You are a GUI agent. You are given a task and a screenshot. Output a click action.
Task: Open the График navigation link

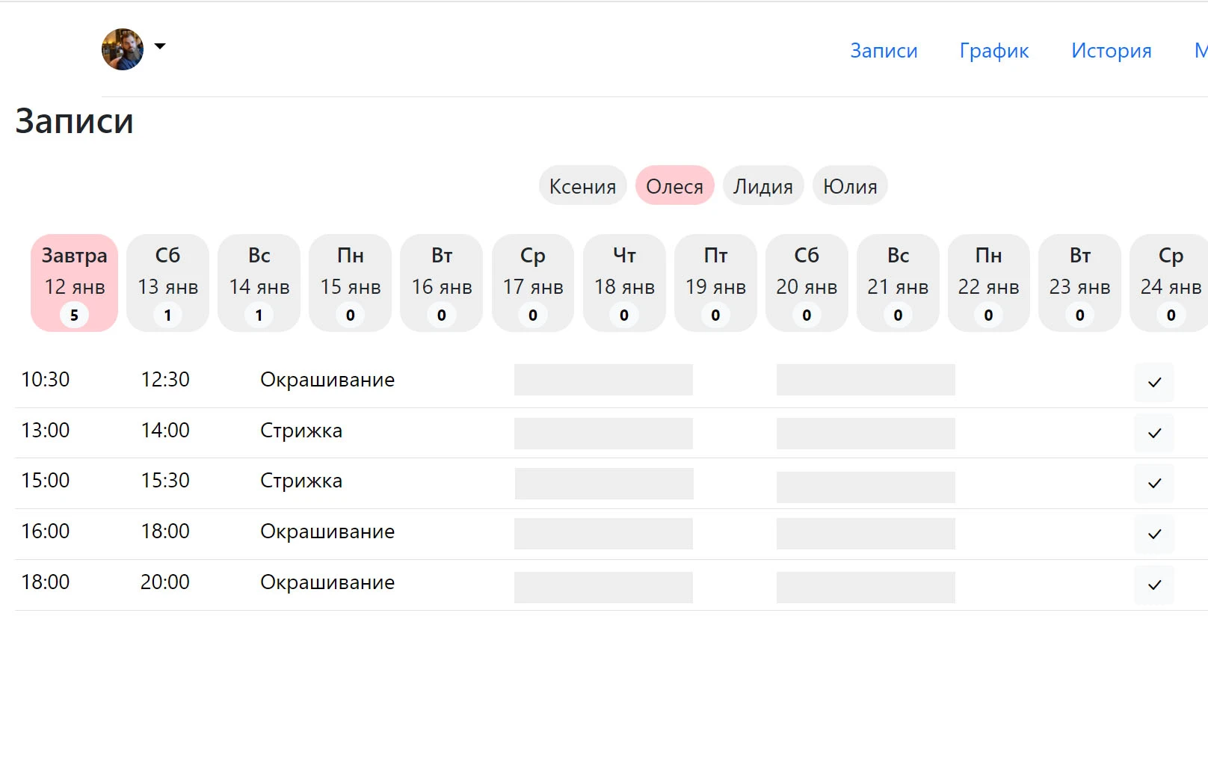[994, 50]
